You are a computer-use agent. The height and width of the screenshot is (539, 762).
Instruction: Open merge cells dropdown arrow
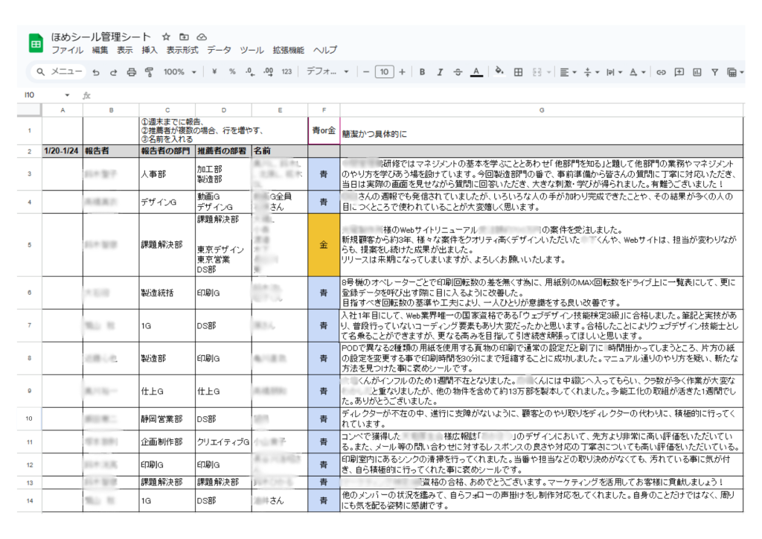548,72
